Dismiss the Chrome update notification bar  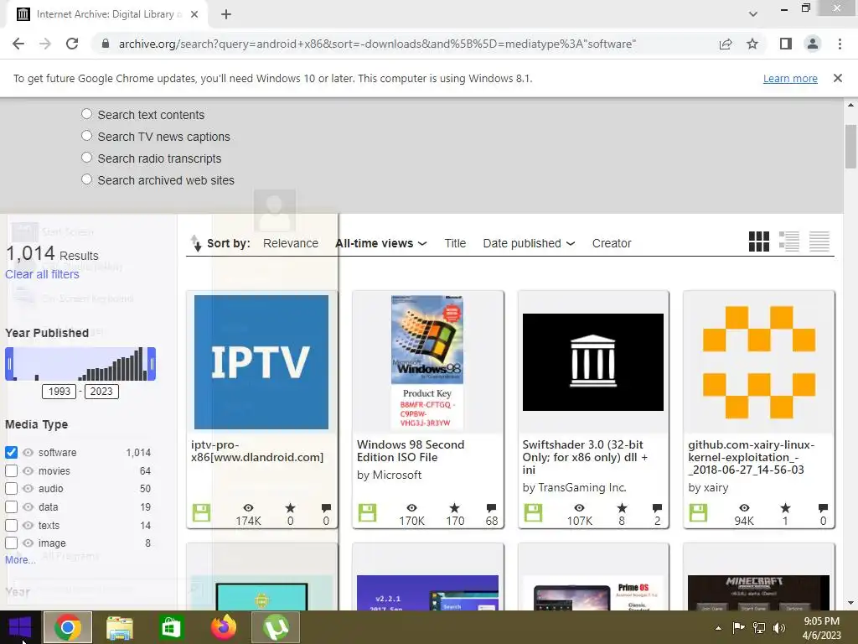(x=838, y=78)
